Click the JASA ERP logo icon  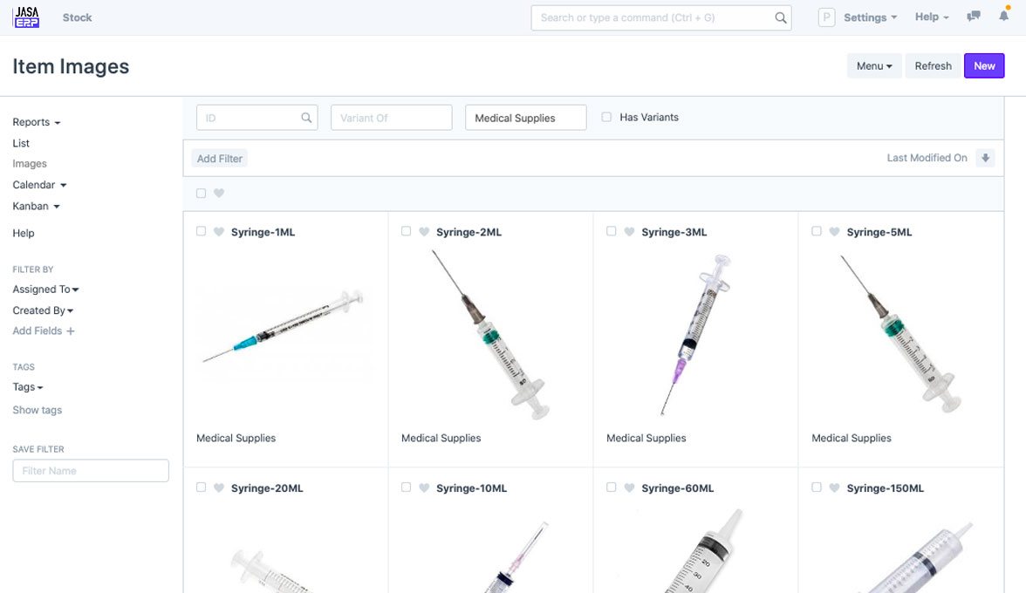pyautogui.click(x=26, y=17)
